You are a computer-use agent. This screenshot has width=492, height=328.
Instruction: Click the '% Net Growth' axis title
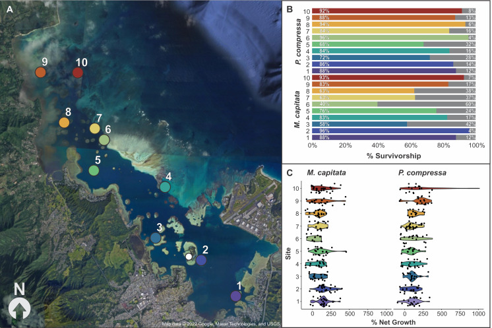click(393, 322)
